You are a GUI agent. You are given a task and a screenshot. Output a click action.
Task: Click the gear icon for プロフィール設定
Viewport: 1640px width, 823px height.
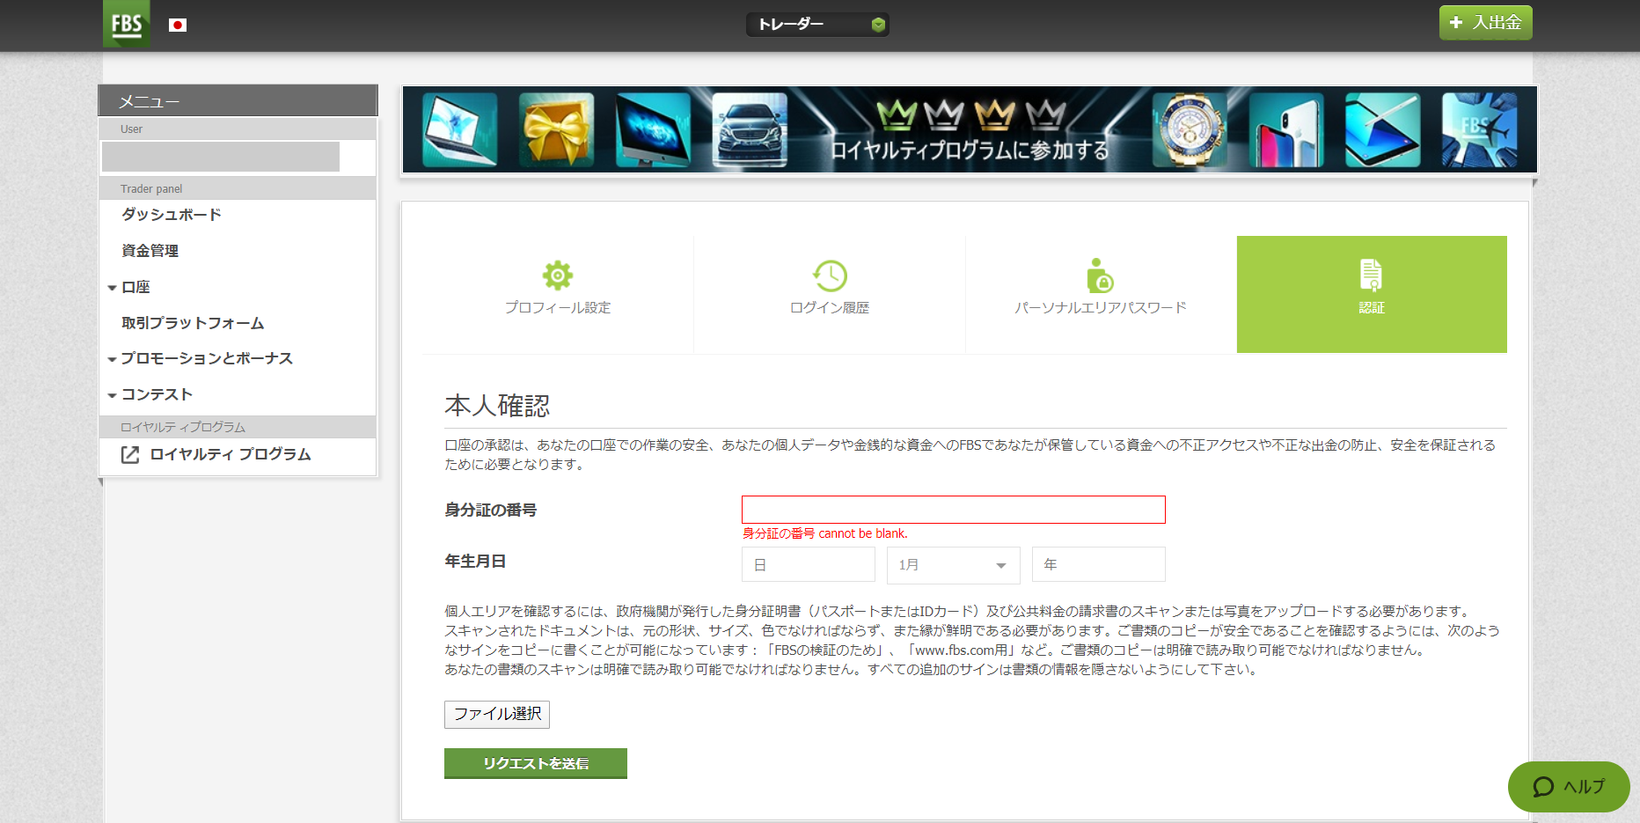[x=557, y=276]
